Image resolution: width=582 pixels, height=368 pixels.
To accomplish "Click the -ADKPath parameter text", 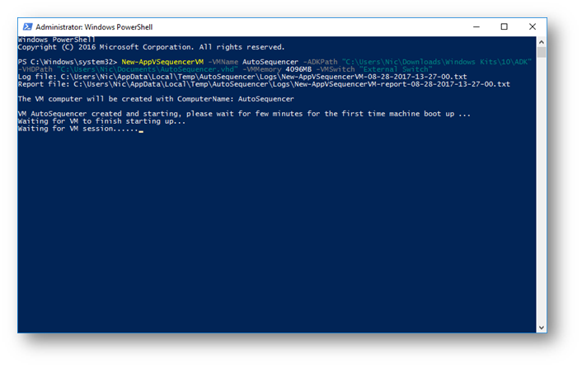I will (321, 62).
